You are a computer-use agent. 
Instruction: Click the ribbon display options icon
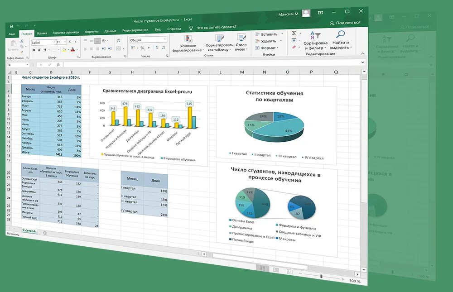(x=320, y=12)
